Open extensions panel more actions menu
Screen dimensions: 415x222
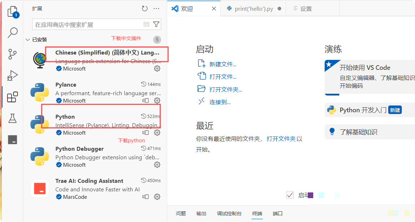(156, 9)
